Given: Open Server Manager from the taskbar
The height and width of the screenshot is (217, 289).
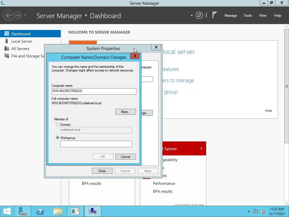Looking at the screenshot, I should pyautogui.click(x=23, y=211).
